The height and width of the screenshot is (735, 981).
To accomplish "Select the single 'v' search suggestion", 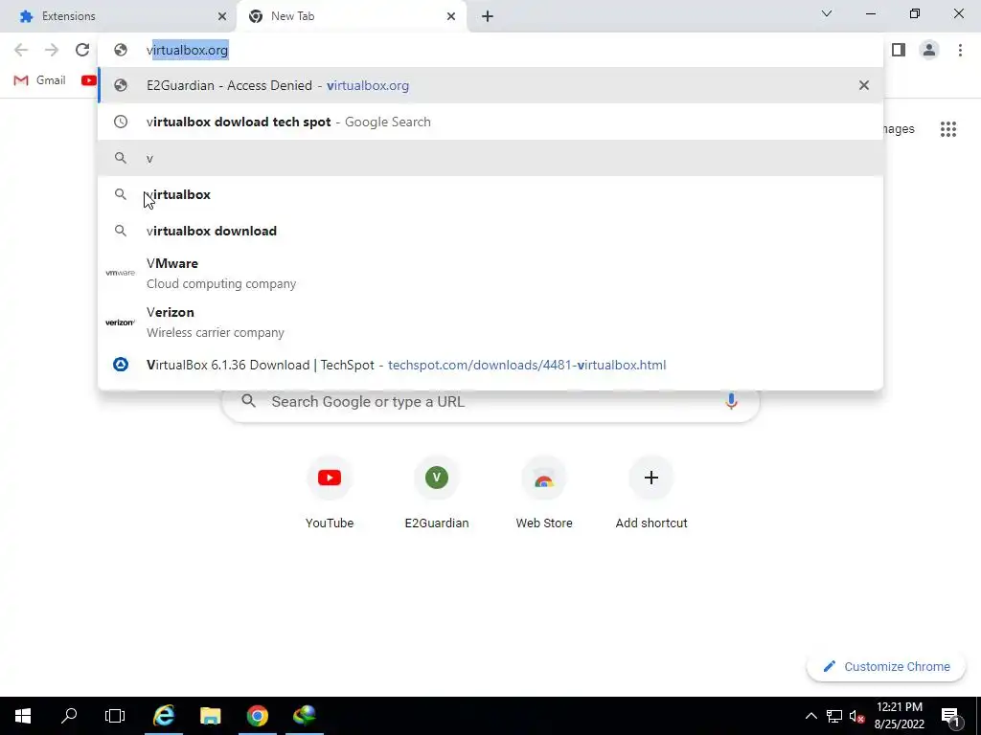I will tap(490, 158).
